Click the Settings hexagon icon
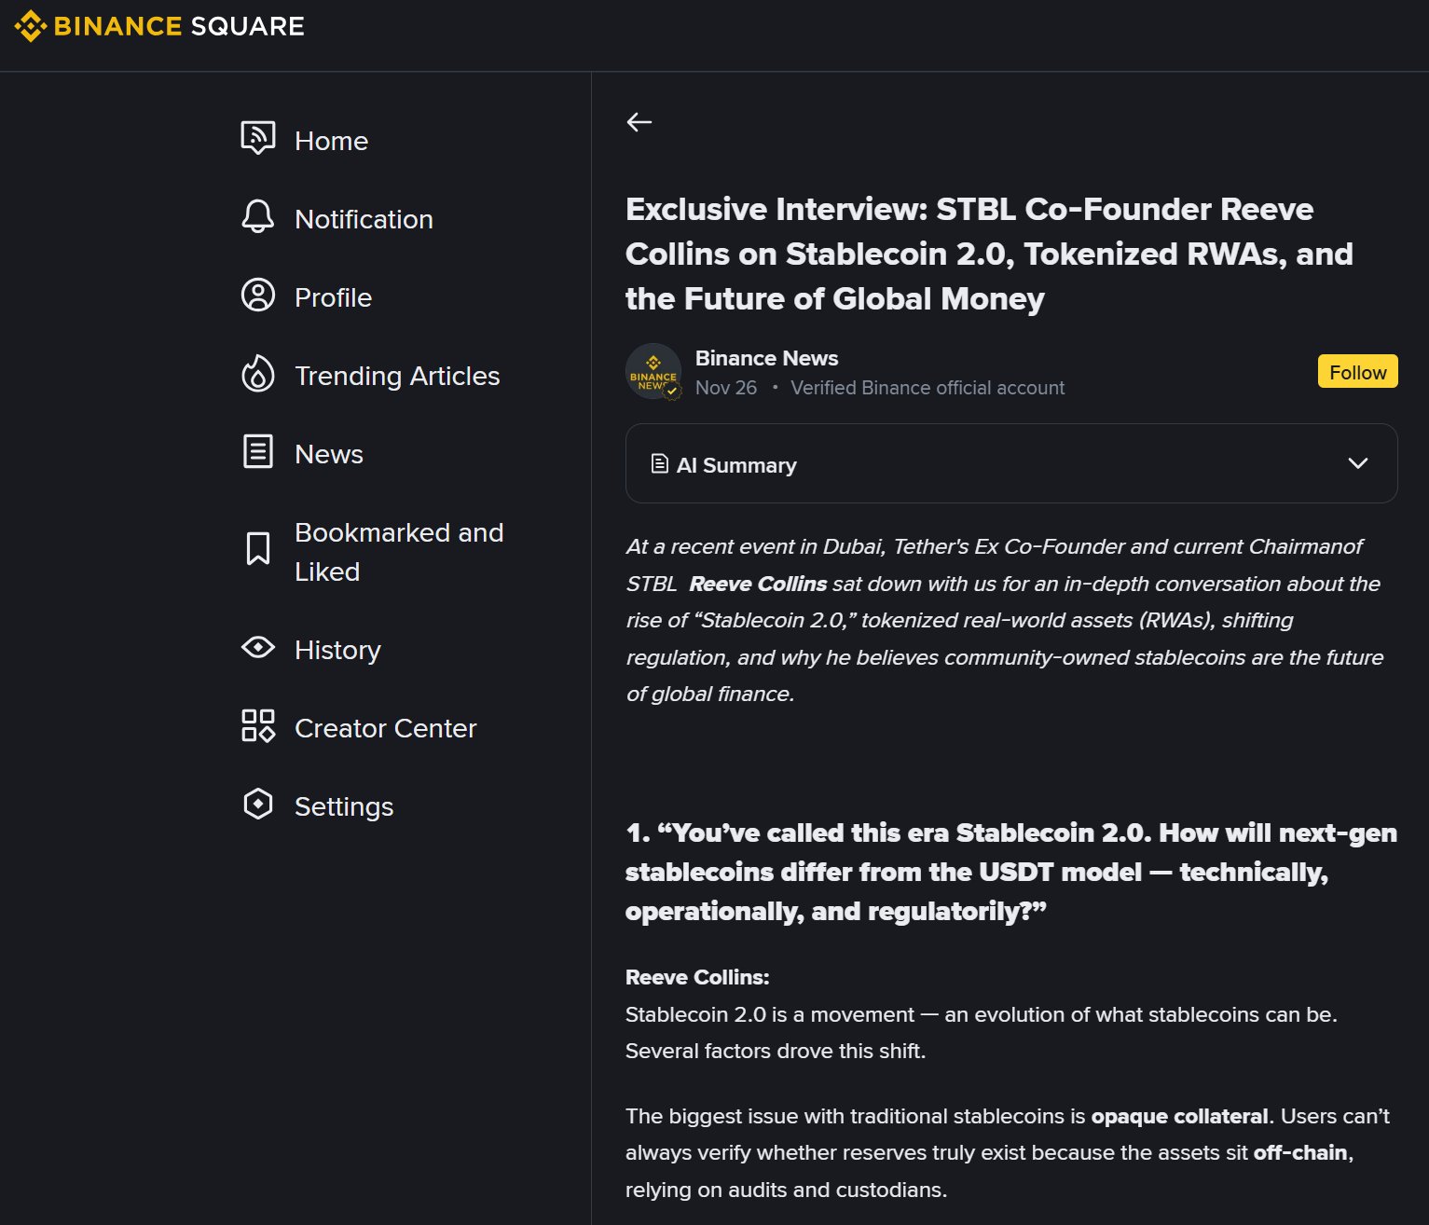The image size is (1429, 1225). pos(257,804)
